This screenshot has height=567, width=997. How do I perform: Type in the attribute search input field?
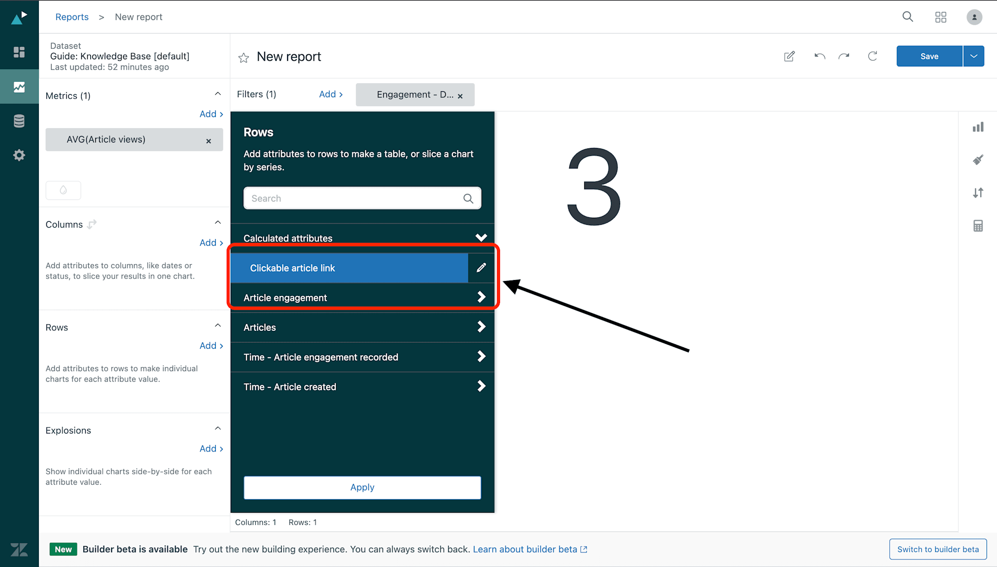click(361, 199)
